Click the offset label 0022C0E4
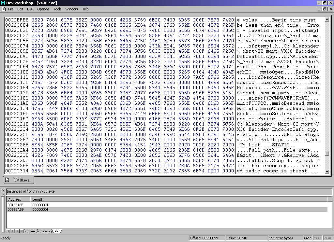This screenshot has height=242, width=334. [17, 67]
